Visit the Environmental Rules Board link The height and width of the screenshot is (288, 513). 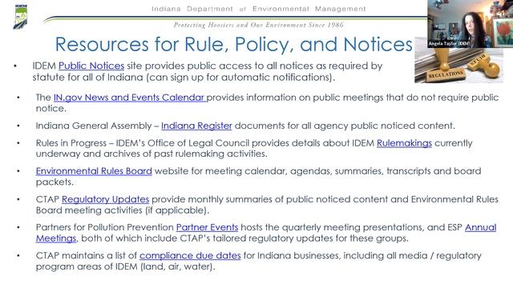(94, 171)
